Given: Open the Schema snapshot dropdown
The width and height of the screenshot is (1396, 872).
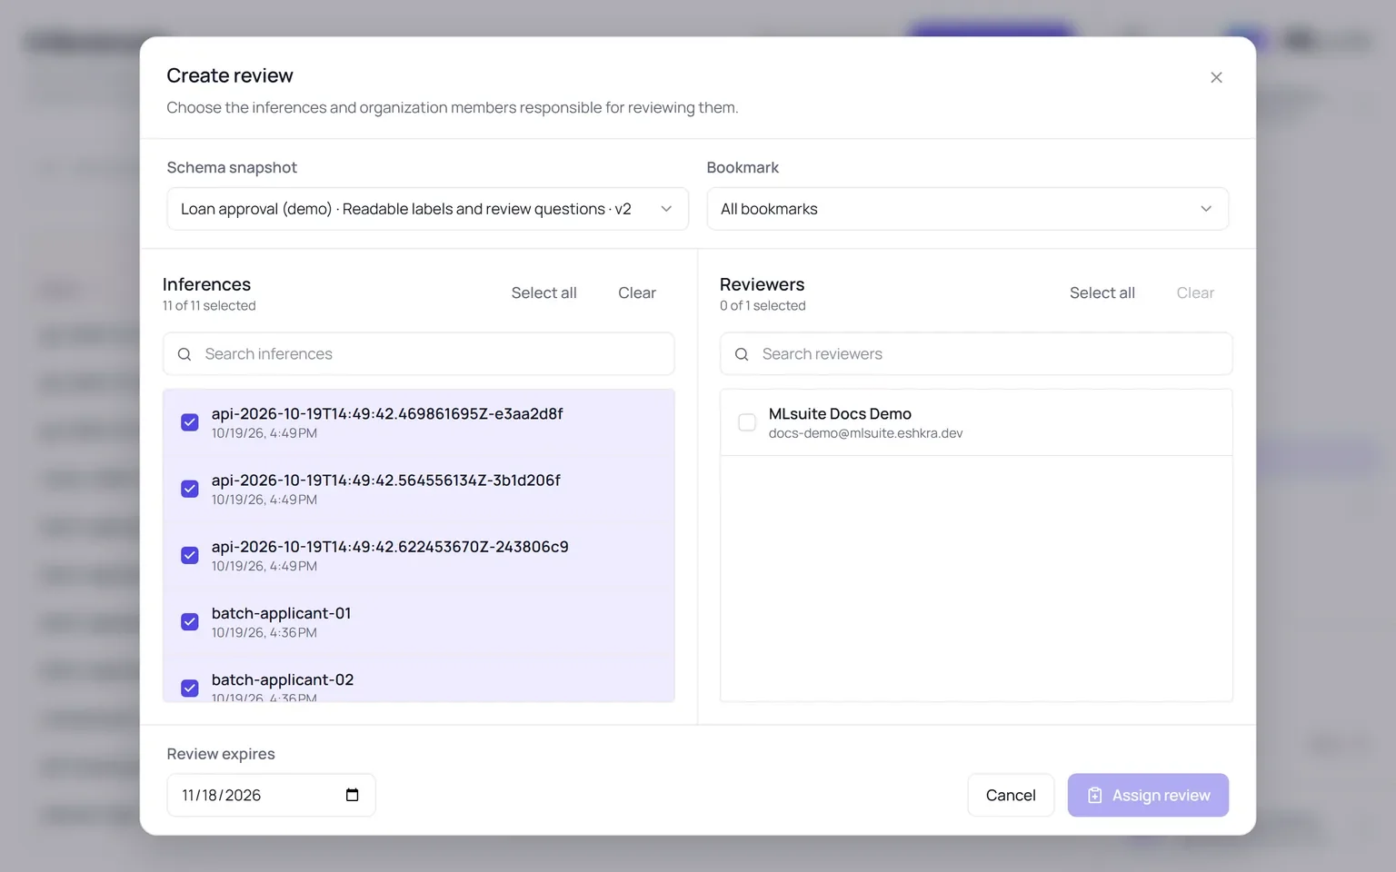Looking at the screenshot, I should click(x=427, y=209).
